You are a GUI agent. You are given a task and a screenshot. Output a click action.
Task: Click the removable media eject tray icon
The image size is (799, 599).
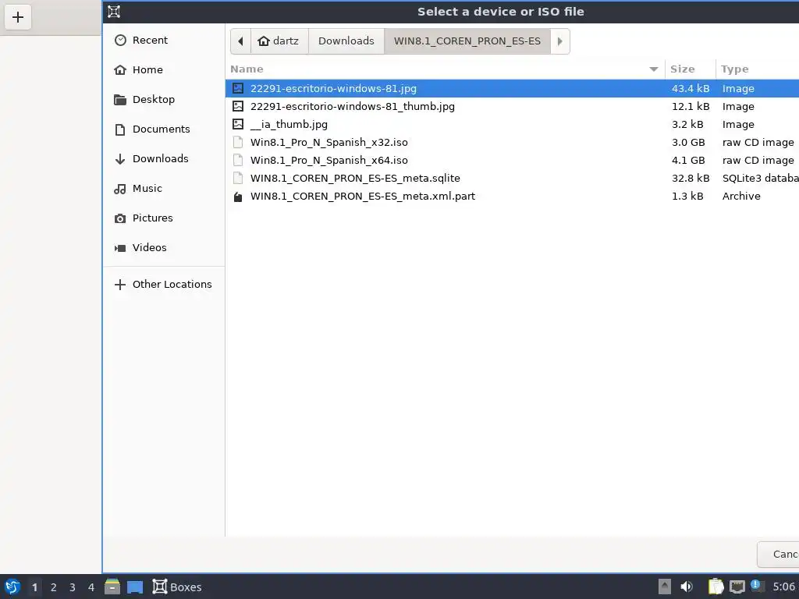point(665,587)
